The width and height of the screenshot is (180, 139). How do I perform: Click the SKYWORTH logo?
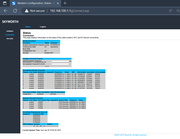10,22
